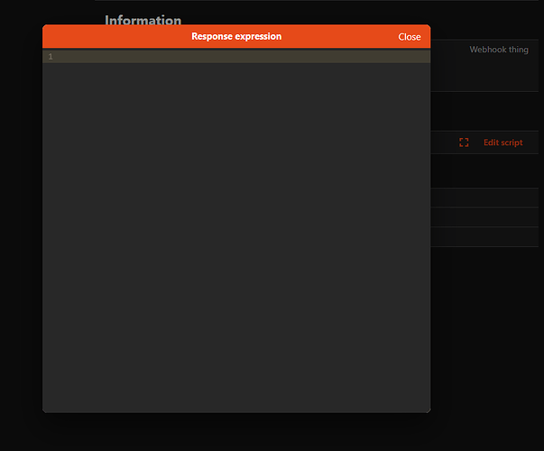Open the fullscreen expand icon beside Edit script
Screen dimensions: 544x451
click(x=464, y=143)
